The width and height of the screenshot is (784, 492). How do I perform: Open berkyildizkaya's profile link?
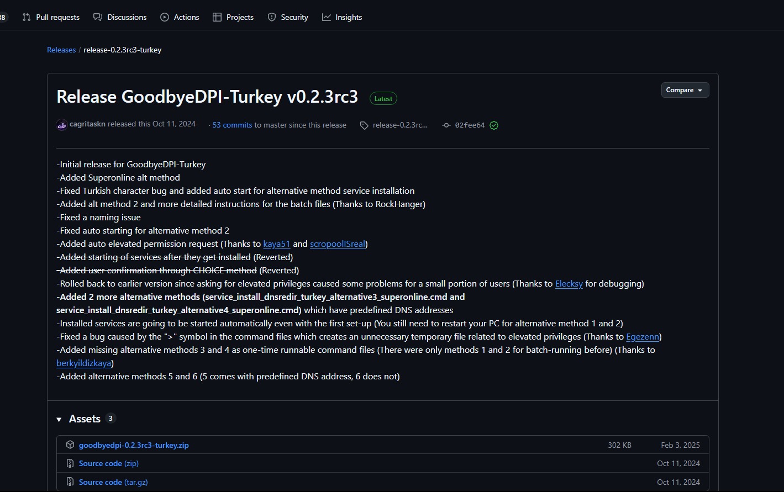pos(84,363)
